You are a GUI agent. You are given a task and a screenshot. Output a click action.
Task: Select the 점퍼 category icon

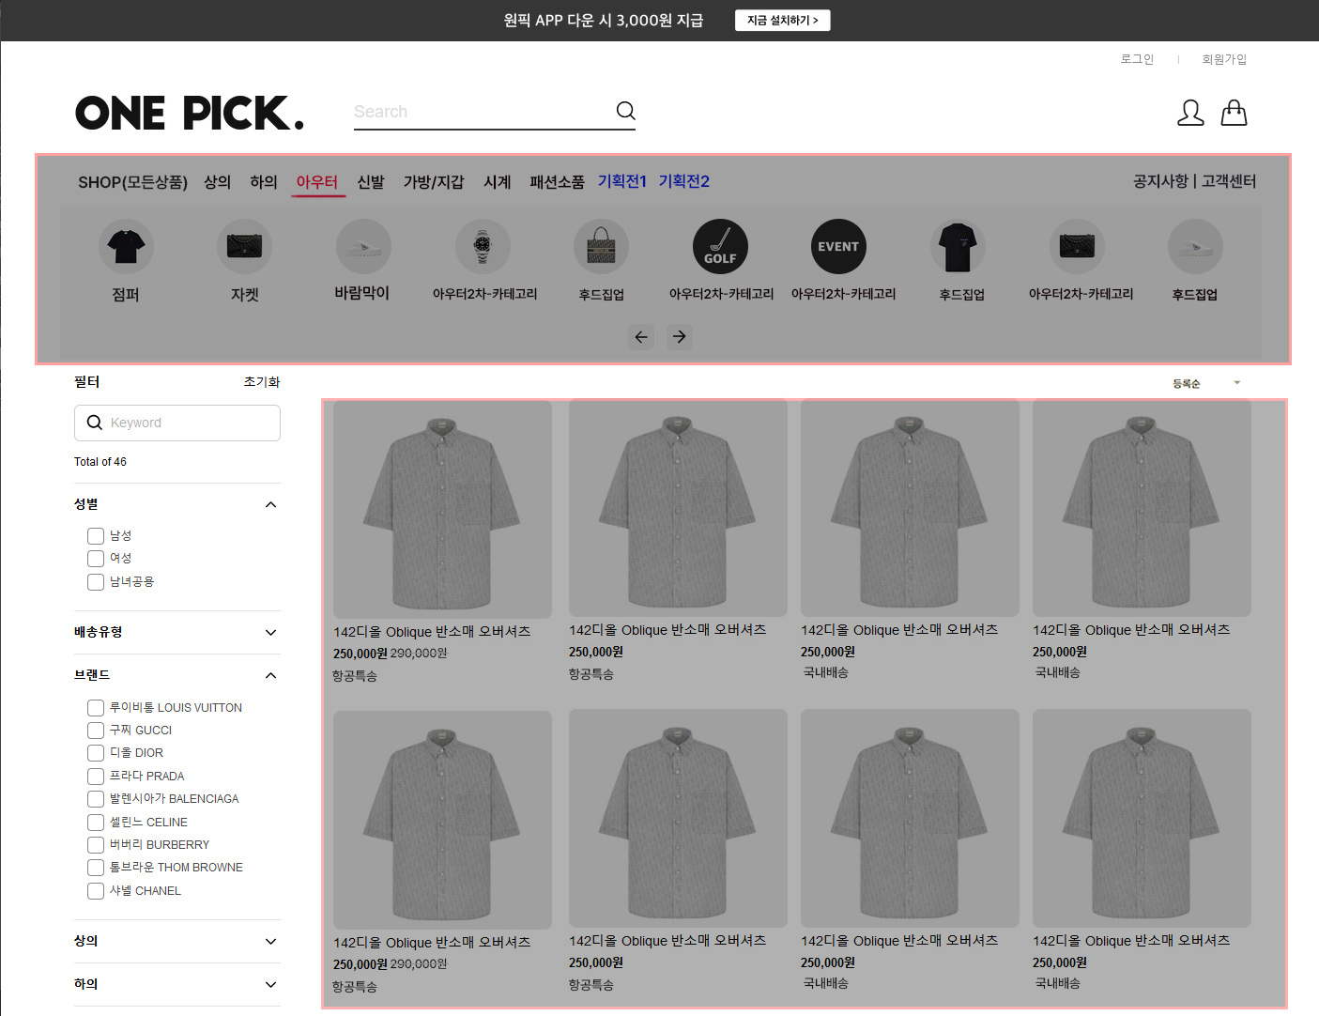[x=126, y=247]
